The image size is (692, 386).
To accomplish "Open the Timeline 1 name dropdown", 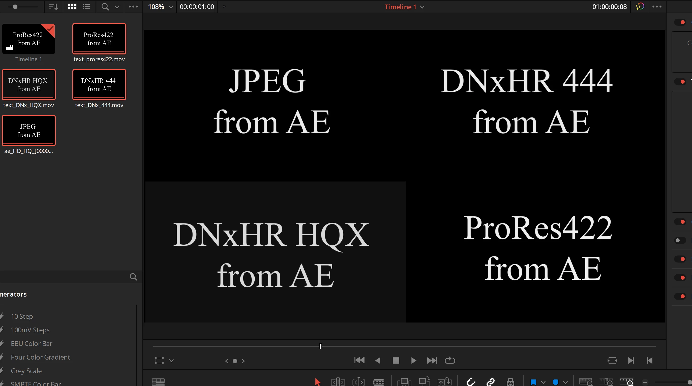I will pyautogui.click(x=422, y=7).
